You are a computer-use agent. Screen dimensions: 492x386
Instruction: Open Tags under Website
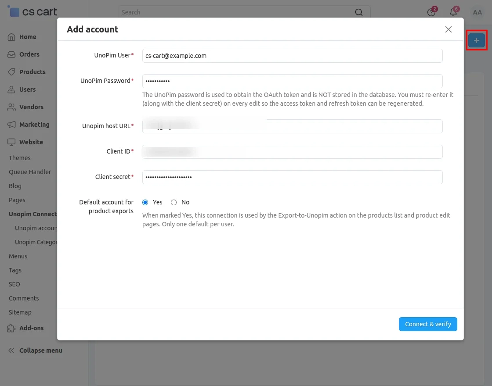15,270
